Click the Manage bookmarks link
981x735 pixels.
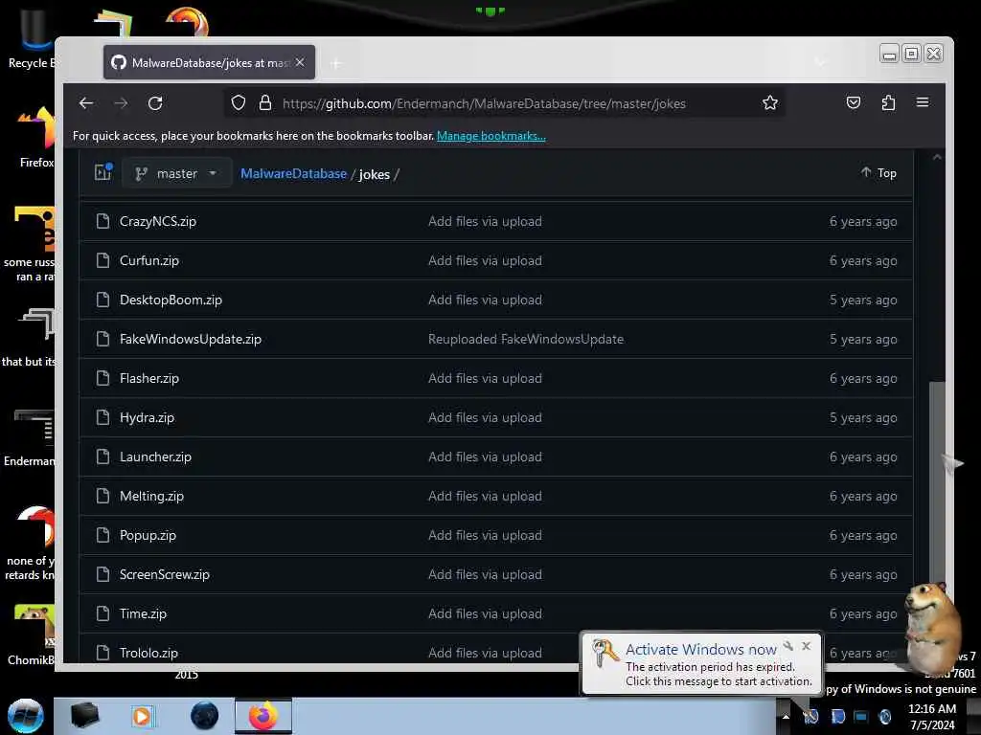(x=491, y=136)
